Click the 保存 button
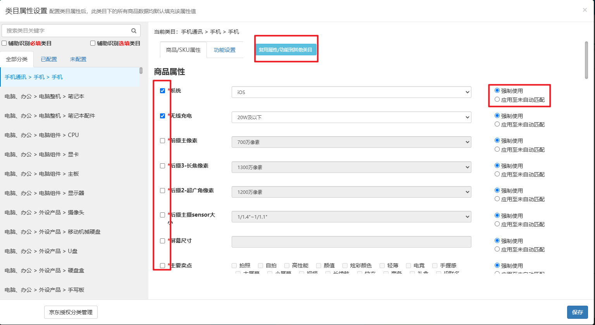The height and width of the screenshot is (325, 595). (577, 312)
